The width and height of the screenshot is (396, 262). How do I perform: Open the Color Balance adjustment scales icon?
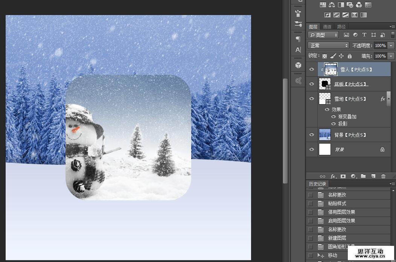(332, 5)
